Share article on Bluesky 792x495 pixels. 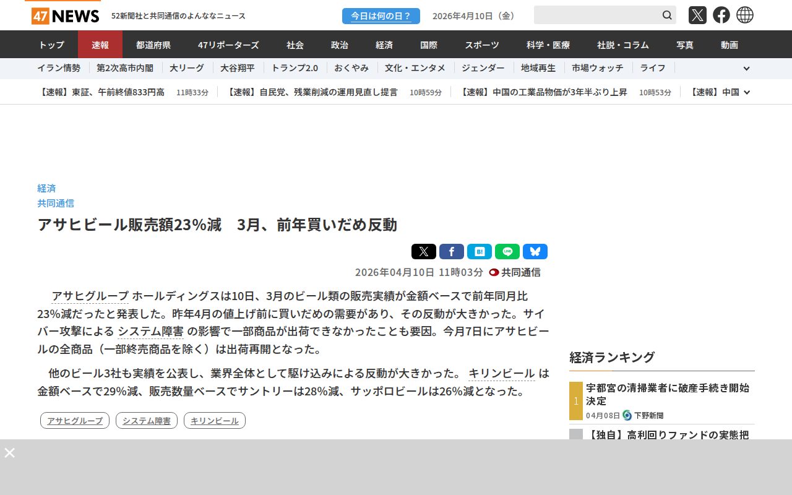(535, 251)
